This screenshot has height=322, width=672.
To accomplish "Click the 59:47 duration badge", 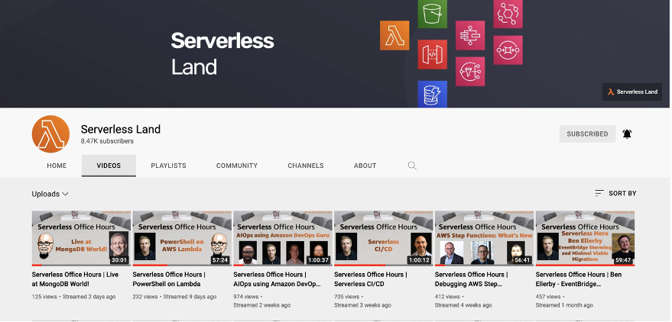I will 623,260.
